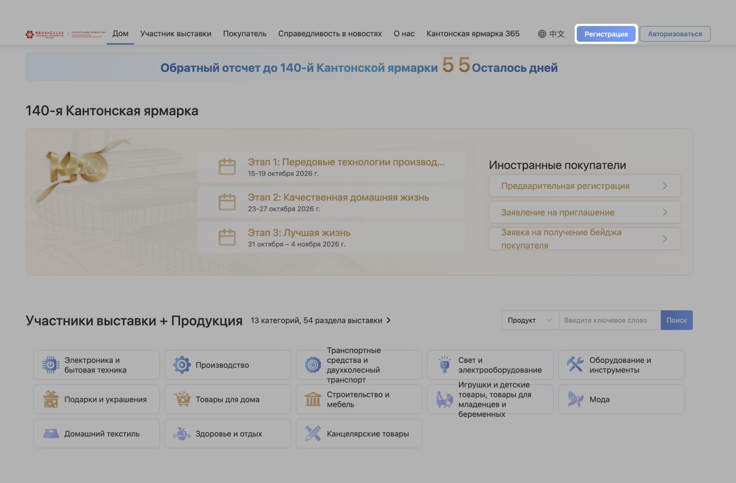Click the Игрушки и детские товары icon
The image size is (736, 483).
(x=444, y=400)
